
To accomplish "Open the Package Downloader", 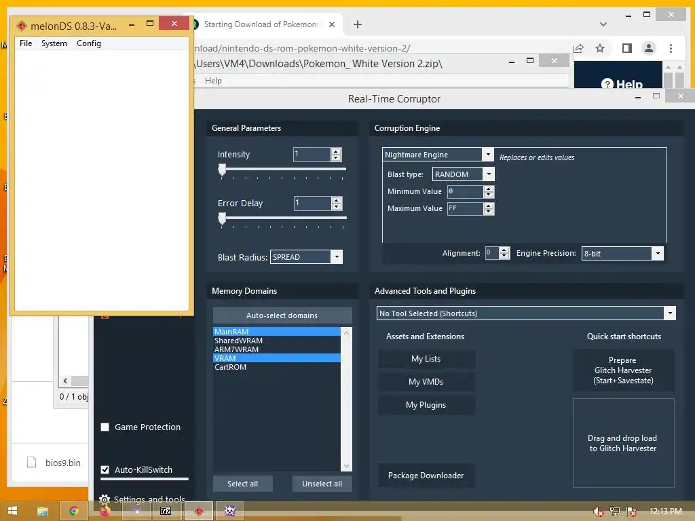I will tap(426, 476).
